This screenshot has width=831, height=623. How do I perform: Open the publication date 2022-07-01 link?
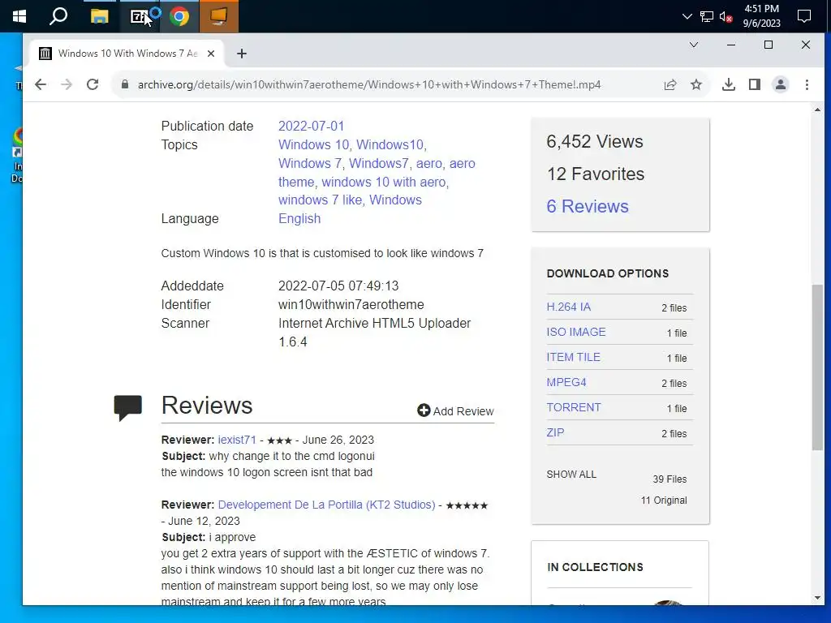tap(311, 126)
